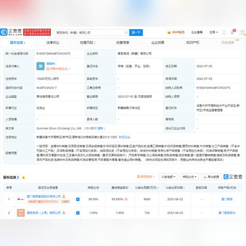
Task: Click the person icon beside second shareholder name
Action: pyautogui.click(x=64, y=213)
